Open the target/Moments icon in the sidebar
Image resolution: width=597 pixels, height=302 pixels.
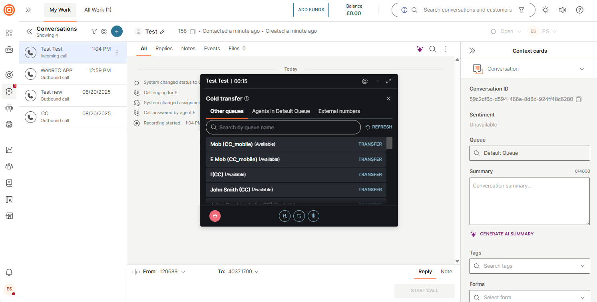pos(9,75)
